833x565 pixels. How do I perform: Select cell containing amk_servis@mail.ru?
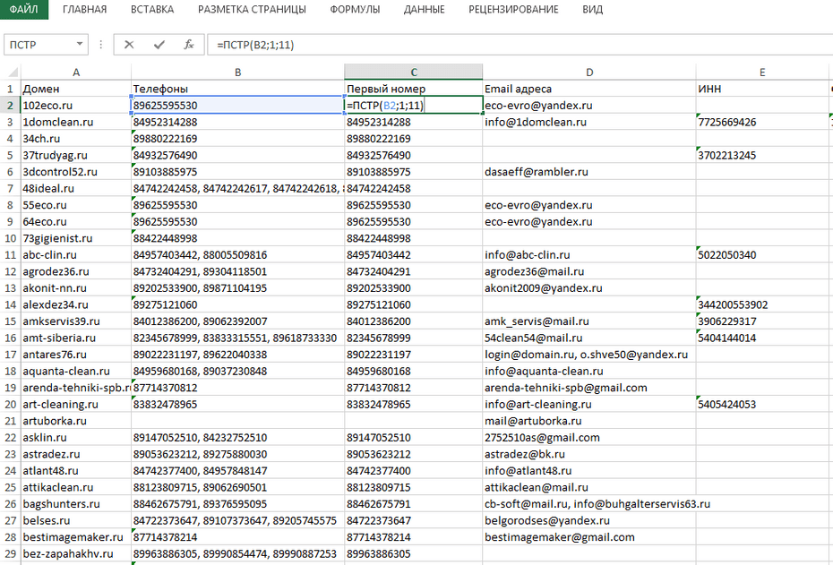click(589, 321)
